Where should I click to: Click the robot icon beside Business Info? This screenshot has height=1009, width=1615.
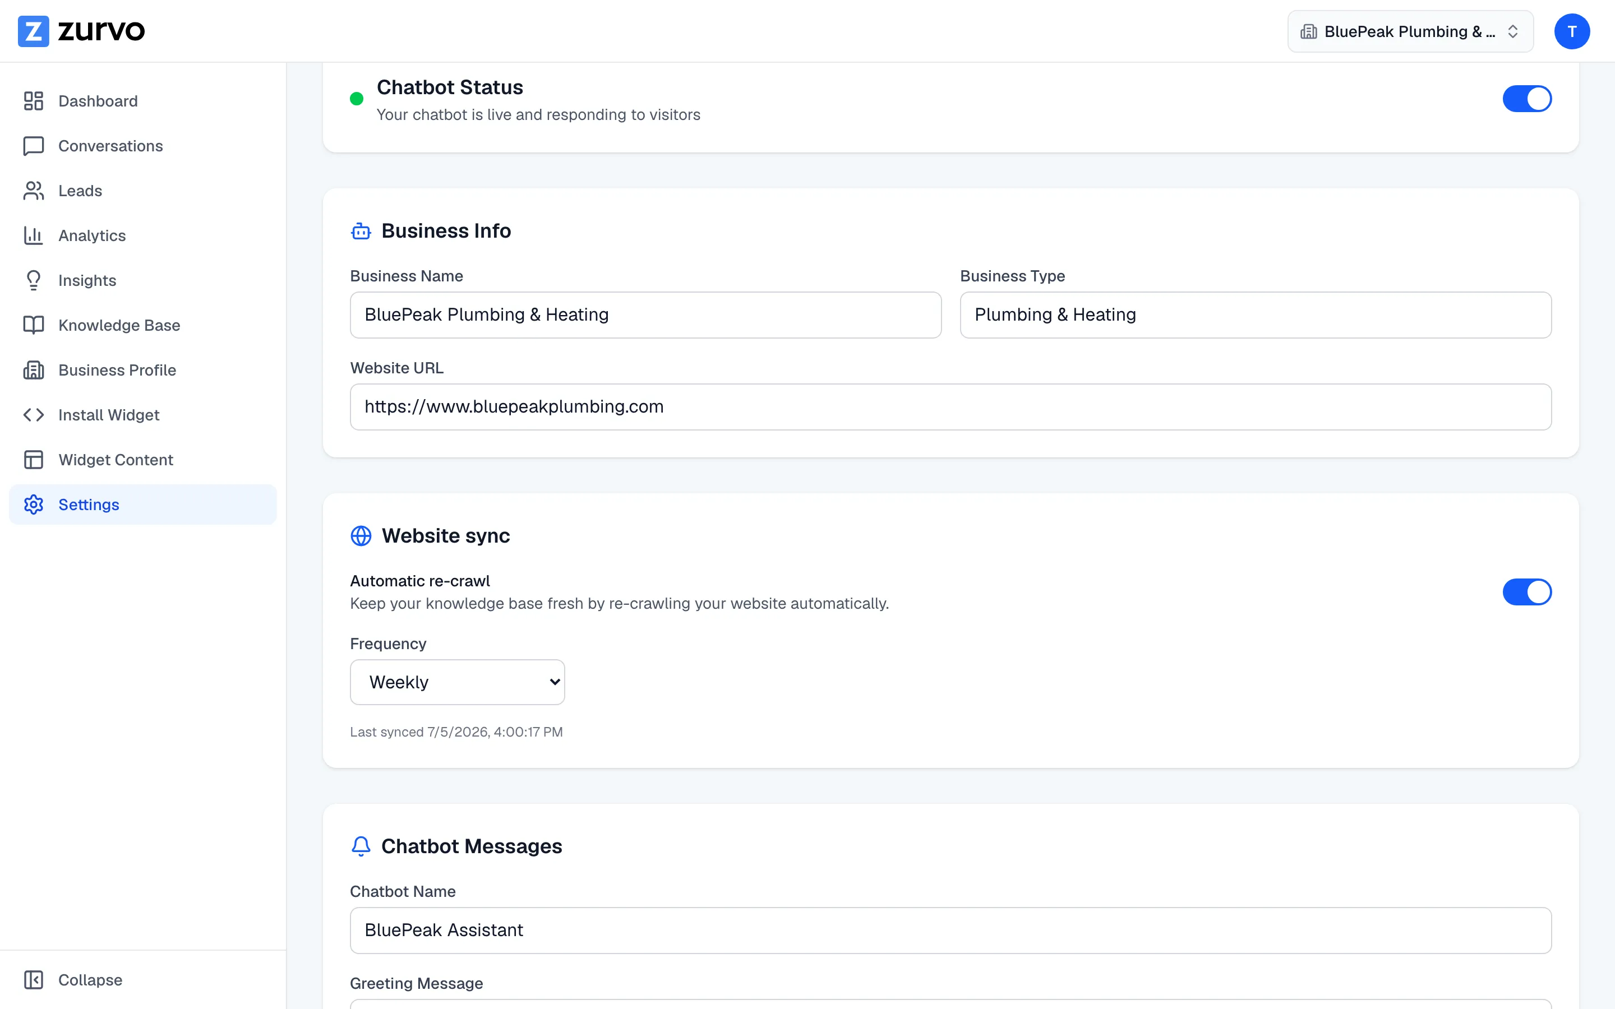tap(361, 231)
